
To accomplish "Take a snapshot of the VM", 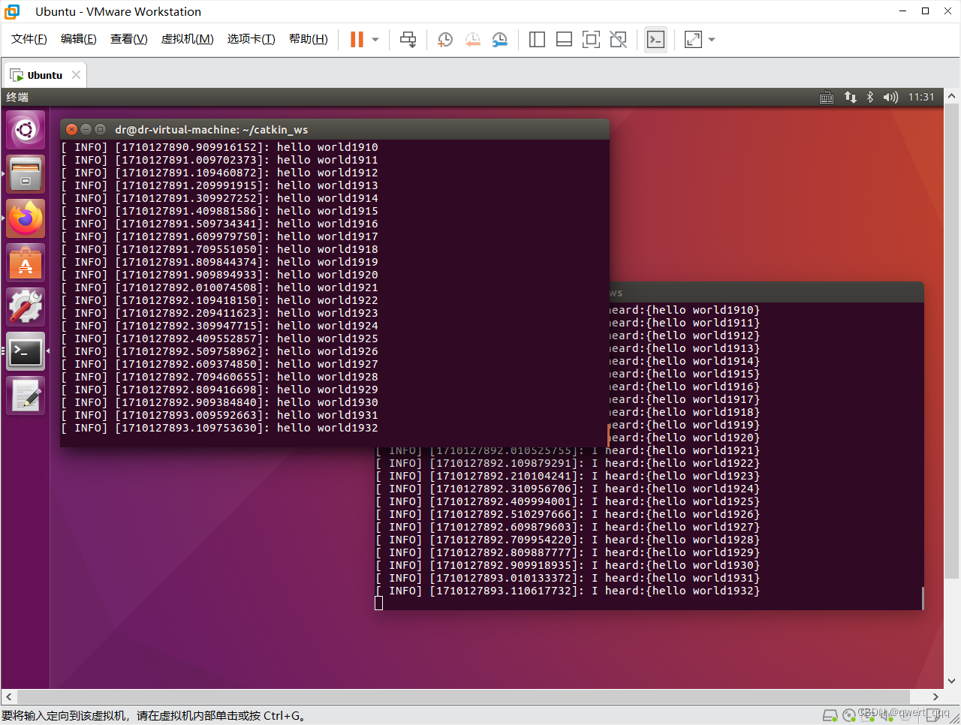I will pos(445,40).
